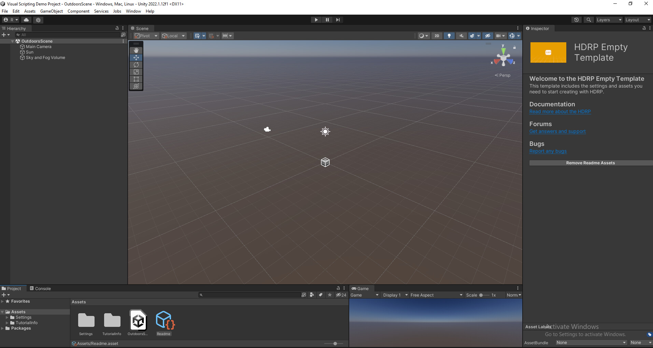The image size is (653, 348).
Task: Open Undo History from the toolbar
Action: point(577,20)
